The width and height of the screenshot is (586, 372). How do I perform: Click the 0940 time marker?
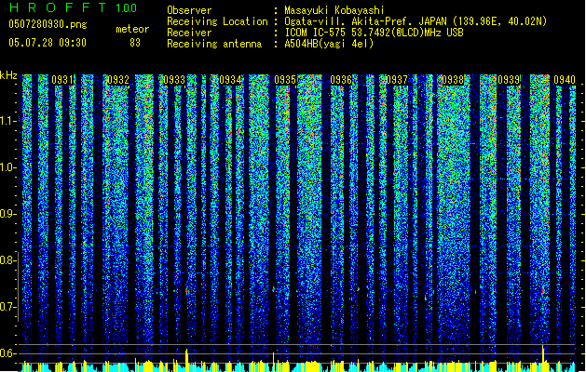pyautogui.click(x=565, y=80)
